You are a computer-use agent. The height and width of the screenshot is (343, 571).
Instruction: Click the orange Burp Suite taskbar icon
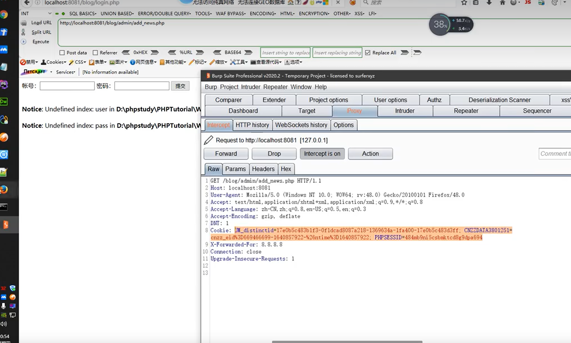pyautogui.click(x=5, y=224)
